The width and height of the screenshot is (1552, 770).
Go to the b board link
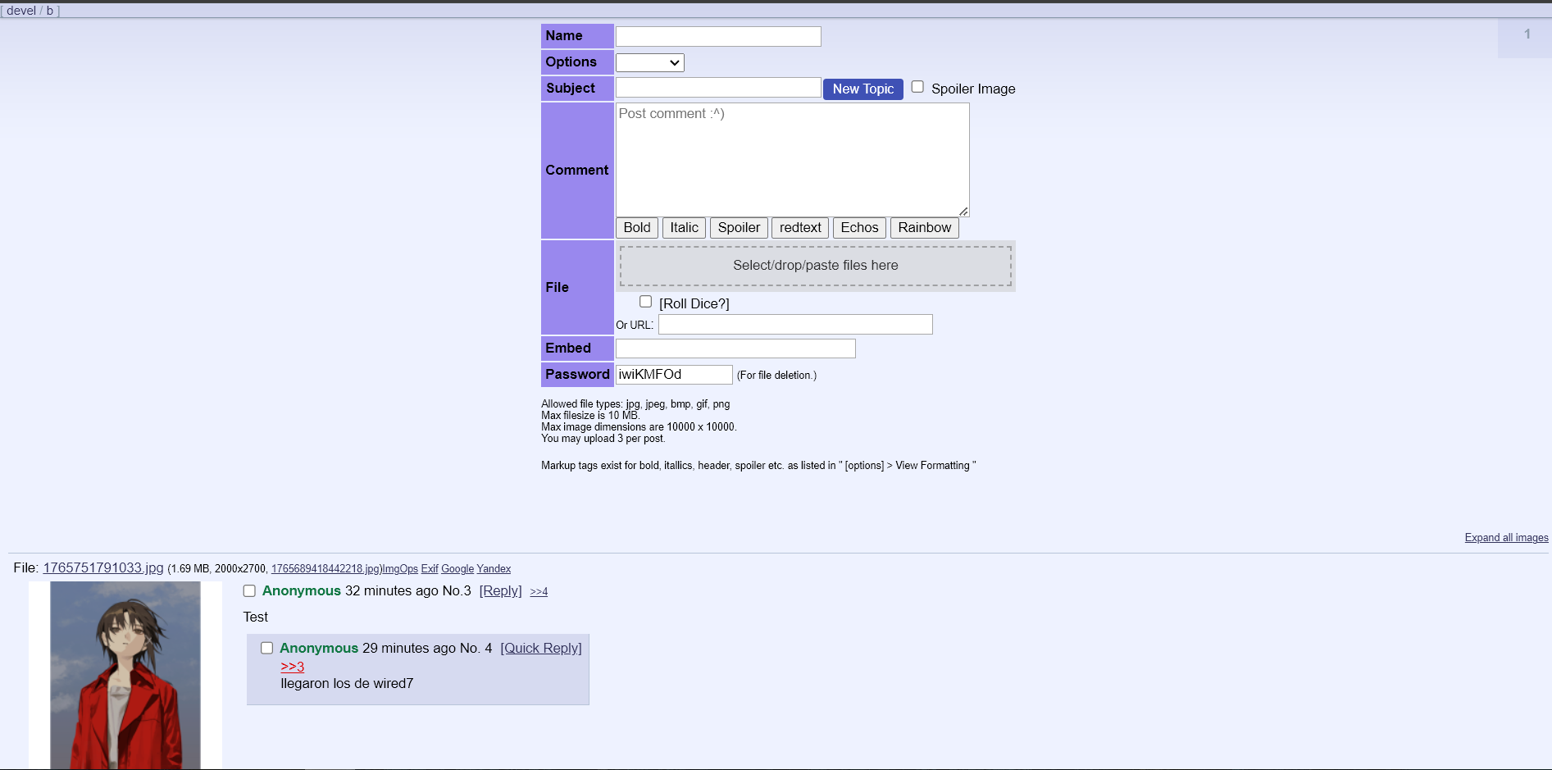pyautogui.click(x=50, y=11)
